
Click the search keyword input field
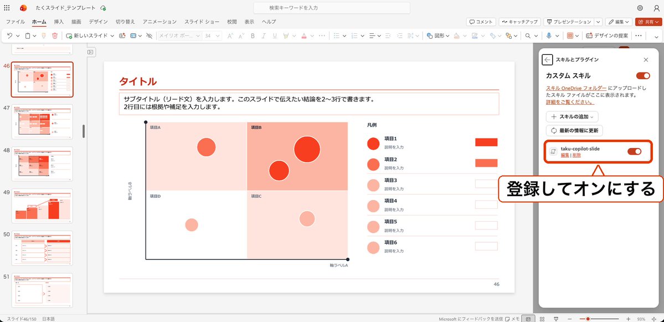point(332,8)
